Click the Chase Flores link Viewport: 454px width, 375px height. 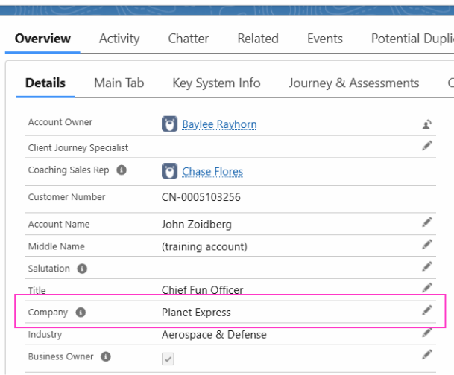coord(212,172)
